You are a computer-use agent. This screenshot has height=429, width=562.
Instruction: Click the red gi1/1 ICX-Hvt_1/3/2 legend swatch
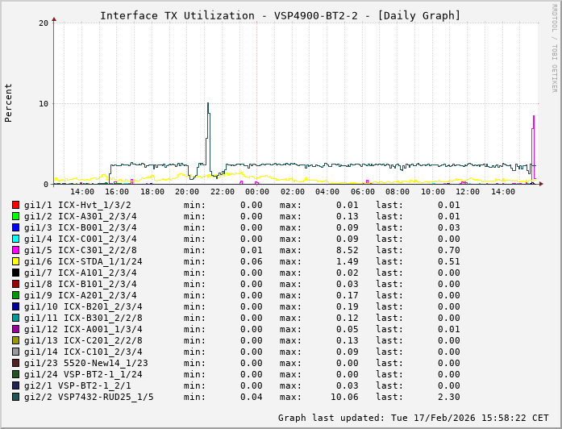pyautogui.click(x=15, y=205)
